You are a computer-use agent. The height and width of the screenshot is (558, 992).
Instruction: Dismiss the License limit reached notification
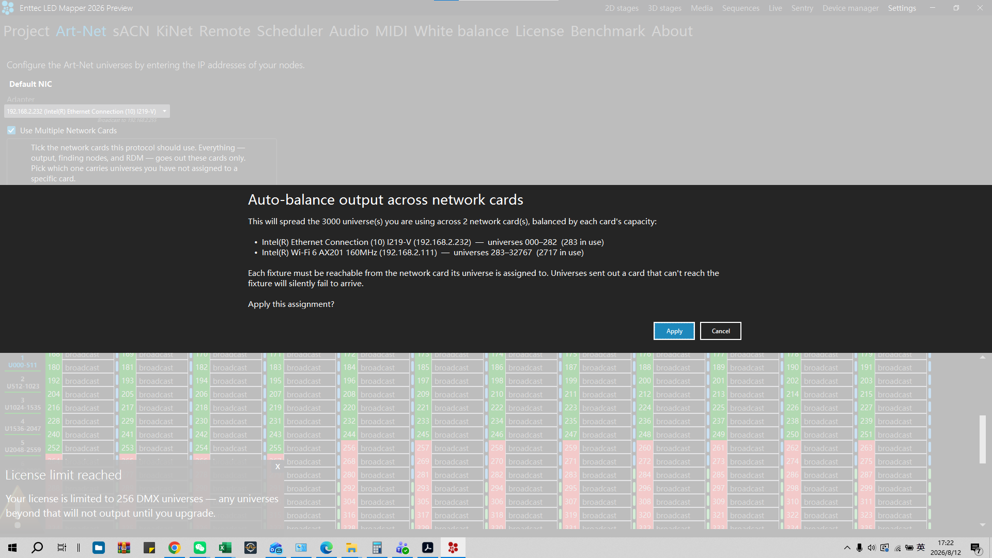(277, 467)
